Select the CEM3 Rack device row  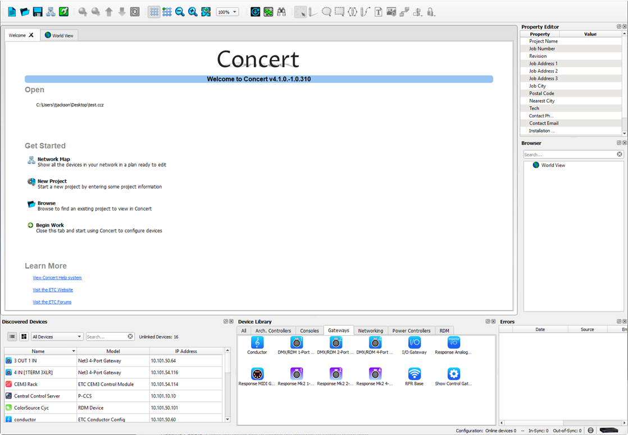pos(113,384)
